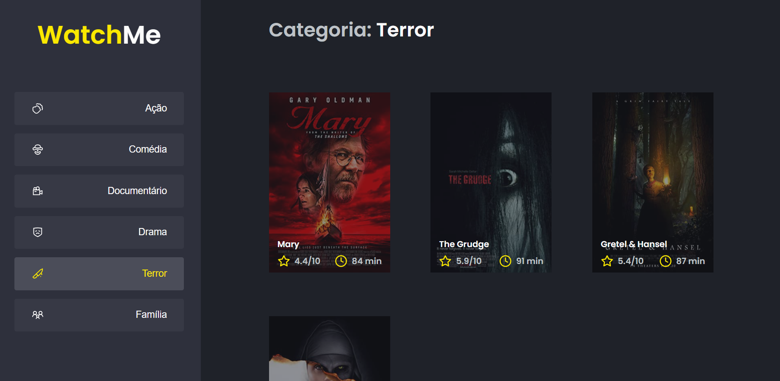Image resolution: width=780 pixels, height=381 pixels.
Task: Select the Ação category
Action: pyautogui.click(x=99, y=108)
